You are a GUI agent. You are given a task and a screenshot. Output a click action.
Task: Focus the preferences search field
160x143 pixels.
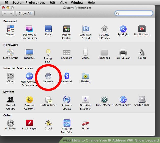tap(134, 13)
